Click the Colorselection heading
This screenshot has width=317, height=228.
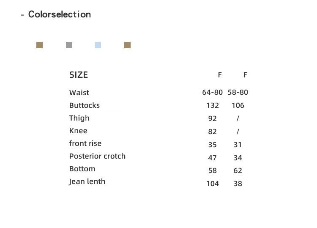click(x=60, y=14)
